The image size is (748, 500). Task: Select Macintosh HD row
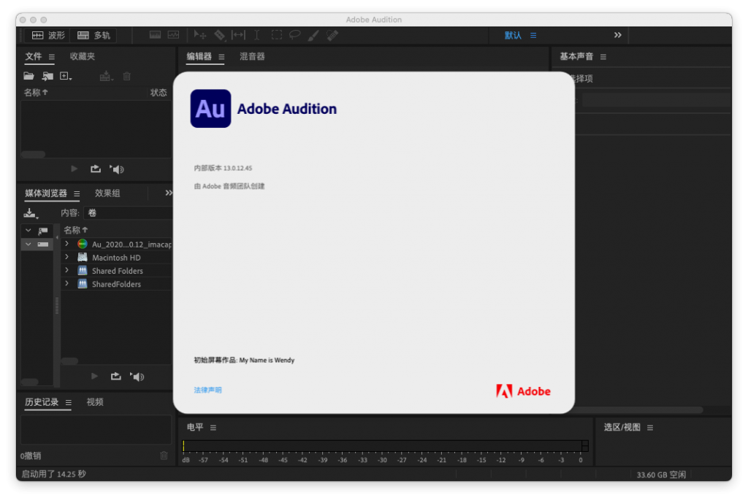117,258
